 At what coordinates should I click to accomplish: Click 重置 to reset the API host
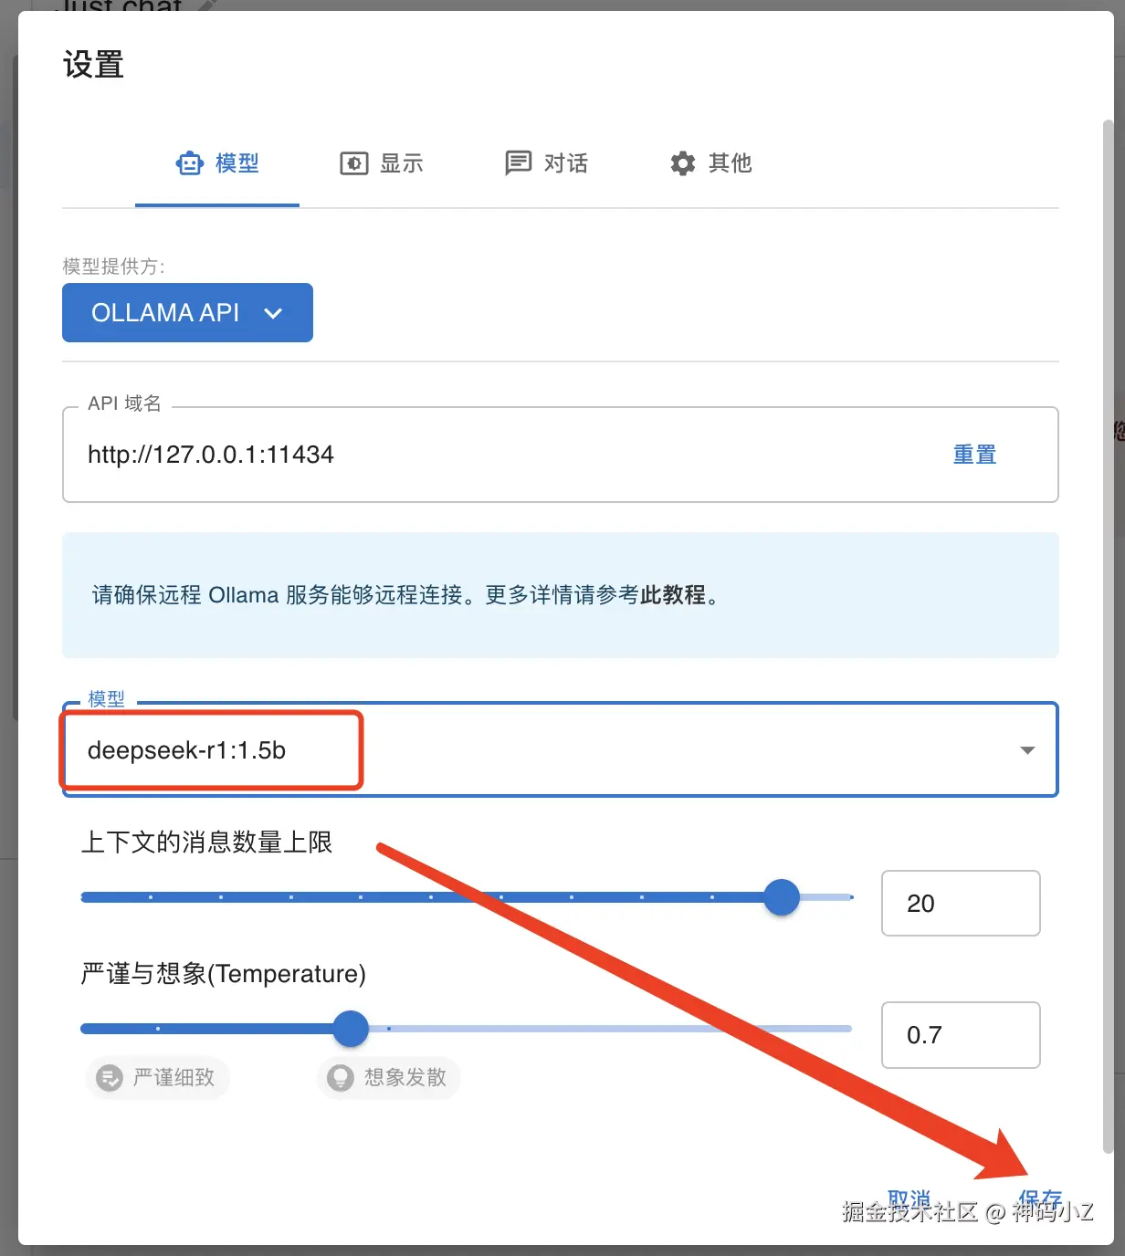(x=974, y=455)
